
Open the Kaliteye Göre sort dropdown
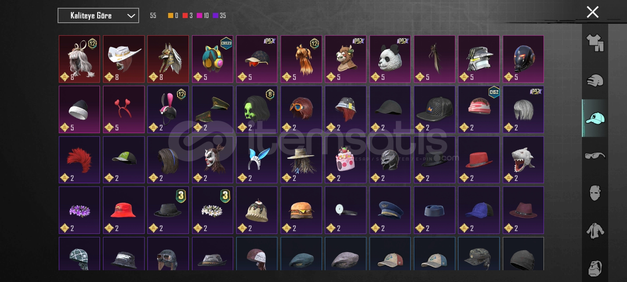point(98,16)
